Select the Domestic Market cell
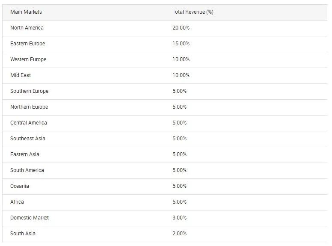 [x=30, y=218]
